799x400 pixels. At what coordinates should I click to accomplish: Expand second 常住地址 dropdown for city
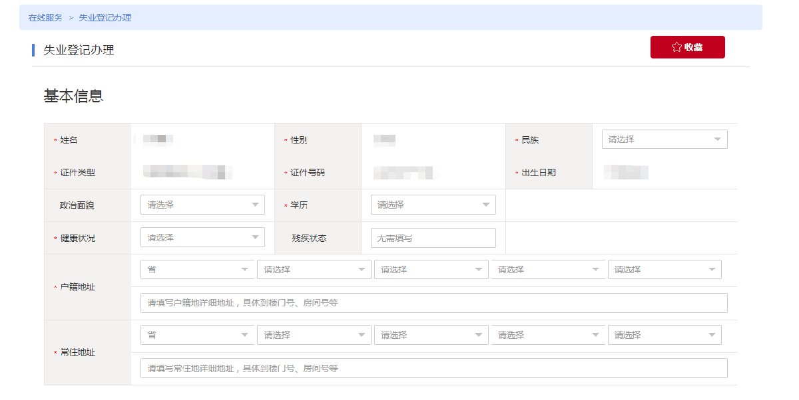point(314,335)
